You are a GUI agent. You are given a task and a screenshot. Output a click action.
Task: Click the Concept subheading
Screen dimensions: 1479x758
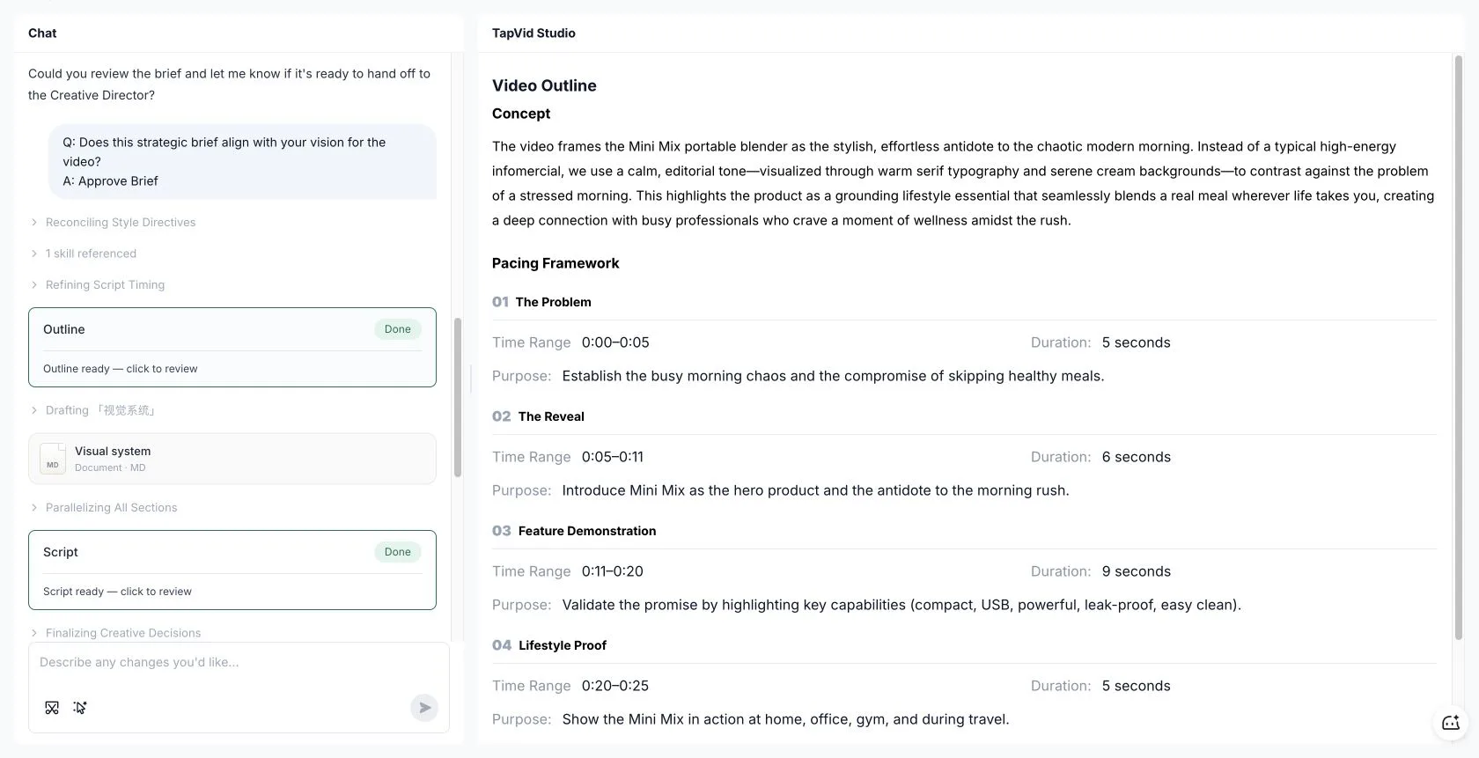click(x=521, y=114)
